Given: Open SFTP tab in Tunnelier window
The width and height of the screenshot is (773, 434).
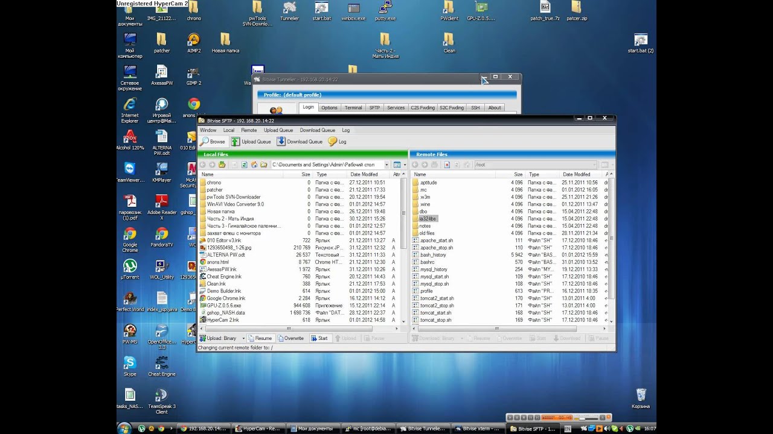Looking at the screenshot, I should coord(374,108).
